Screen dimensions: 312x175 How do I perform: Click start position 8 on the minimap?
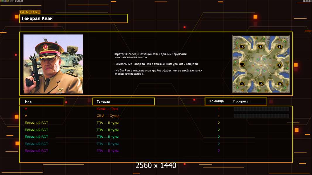coord(280,84)
